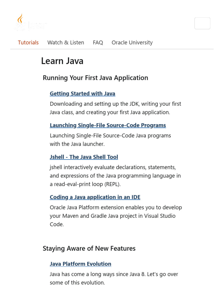Image resolution: width=224 pixels, height=299 pixels.
Task: Click the text about evolution since Java 8
Action: point(114,279)
